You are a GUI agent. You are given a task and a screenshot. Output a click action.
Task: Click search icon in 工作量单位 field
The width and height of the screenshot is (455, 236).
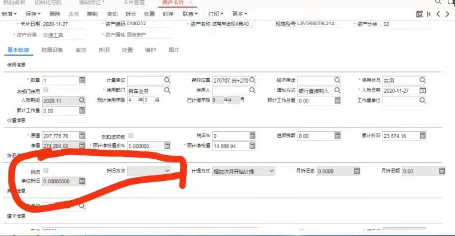point(422,101)
